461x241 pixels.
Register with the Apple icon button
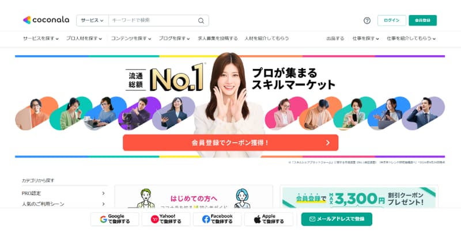pyautogui.click(x=269, y=219)
